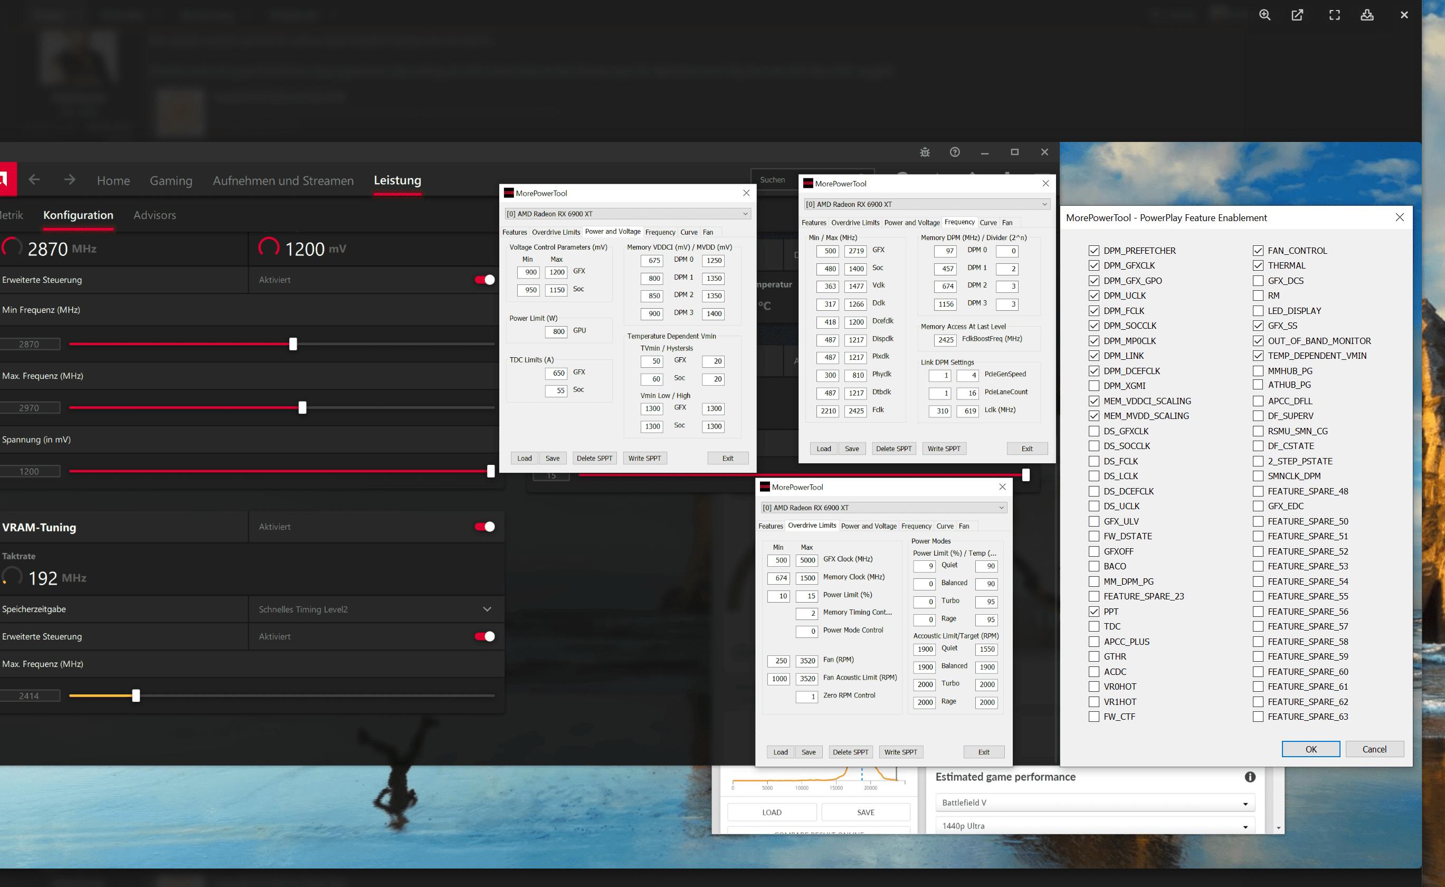1445x887 pixels.
Task: Open the help question mark icon
Action: (x=955, y=152)
